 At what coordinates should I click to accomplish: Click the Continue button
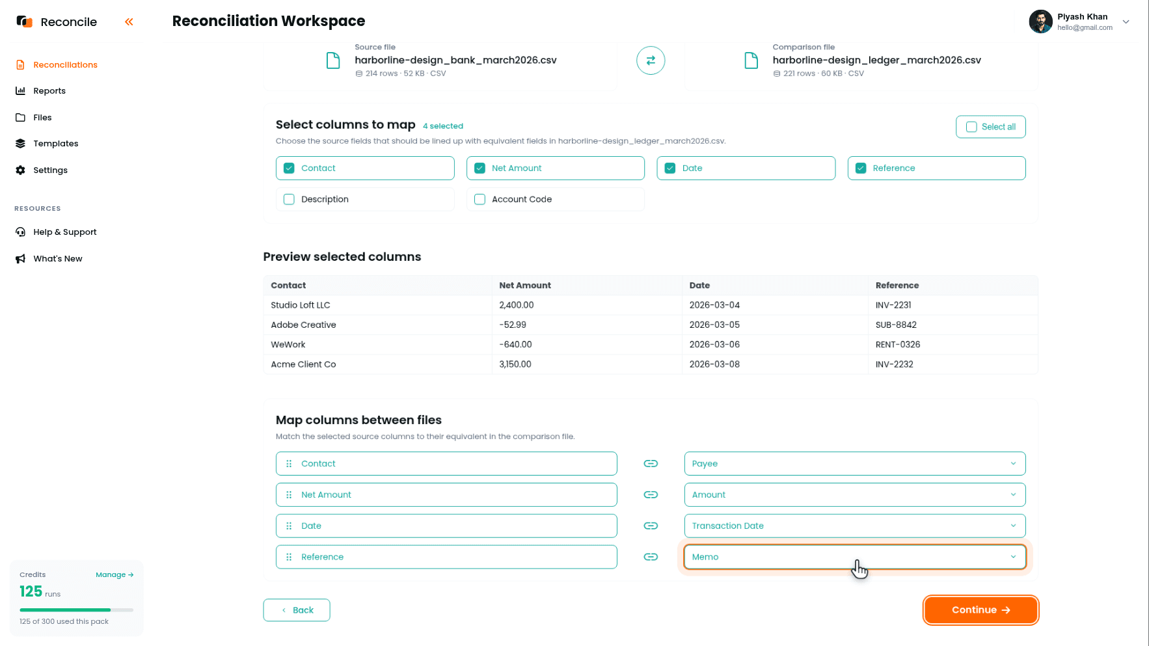980,610
